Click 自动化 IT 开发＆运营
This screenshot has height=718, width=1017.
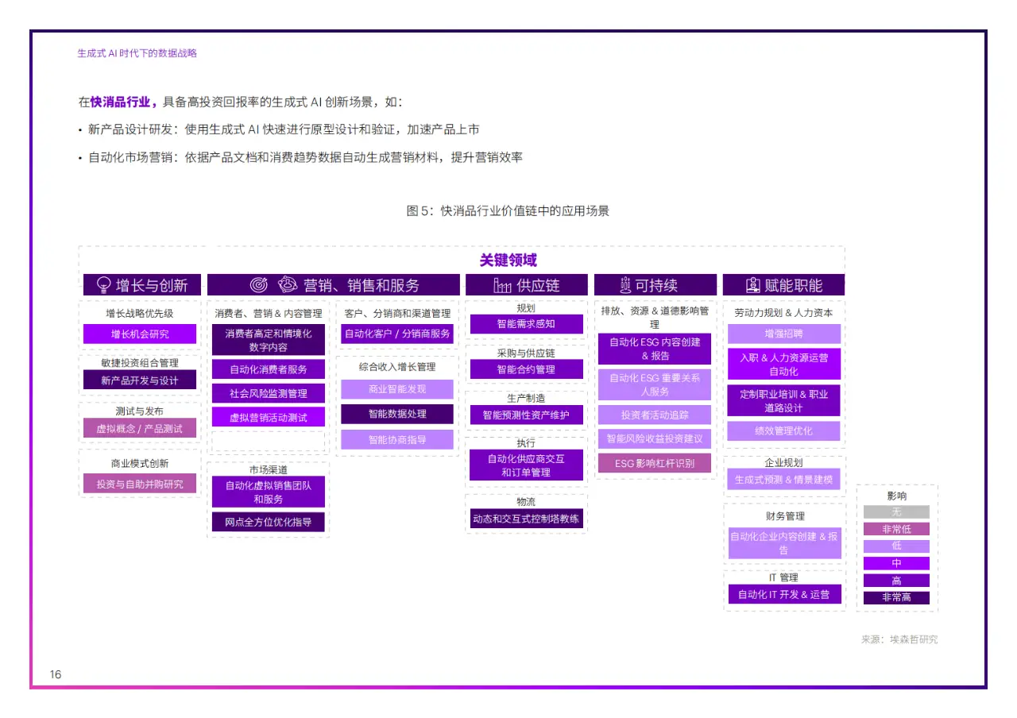784,593
